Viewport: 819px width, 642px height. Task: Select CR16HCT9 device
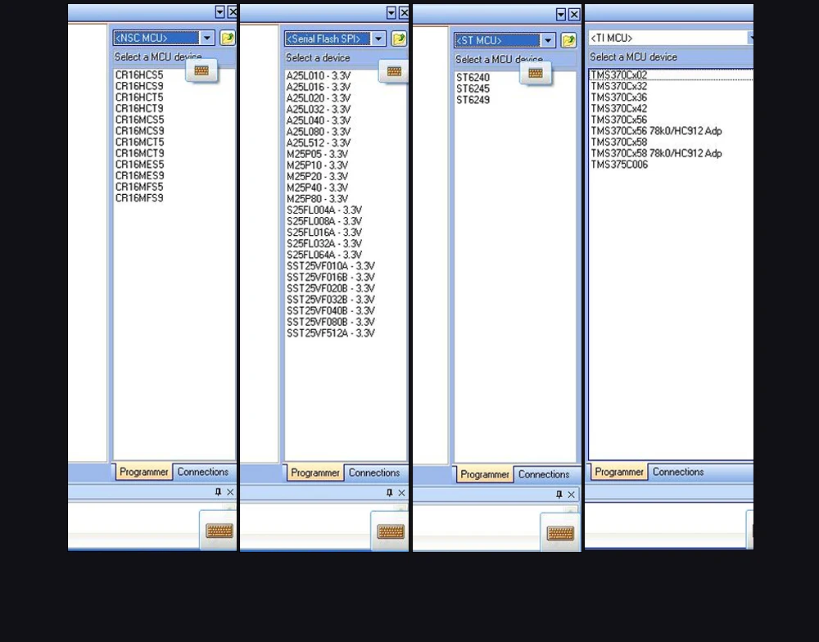point(139,109)
